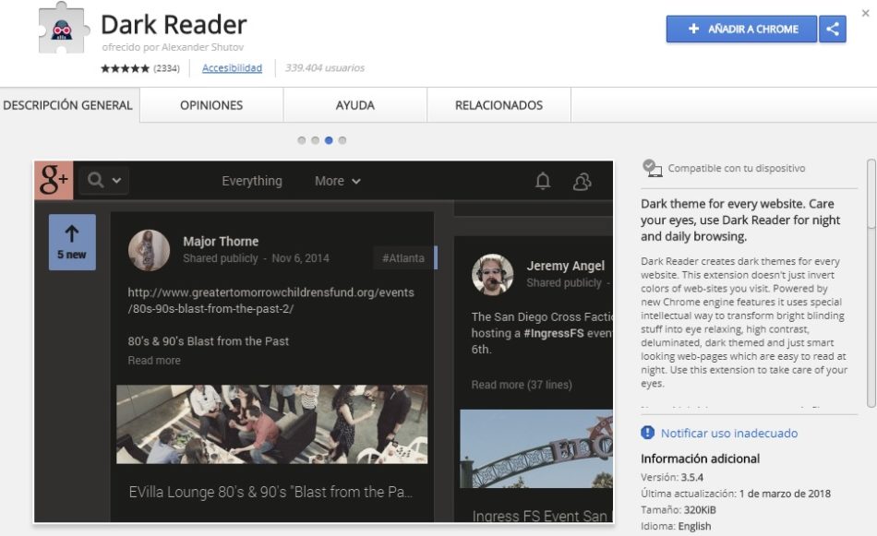The image size is (877, 536).
Task: Expand the 'More' dropdown in the navigation
Action: (x=336, y=181)
